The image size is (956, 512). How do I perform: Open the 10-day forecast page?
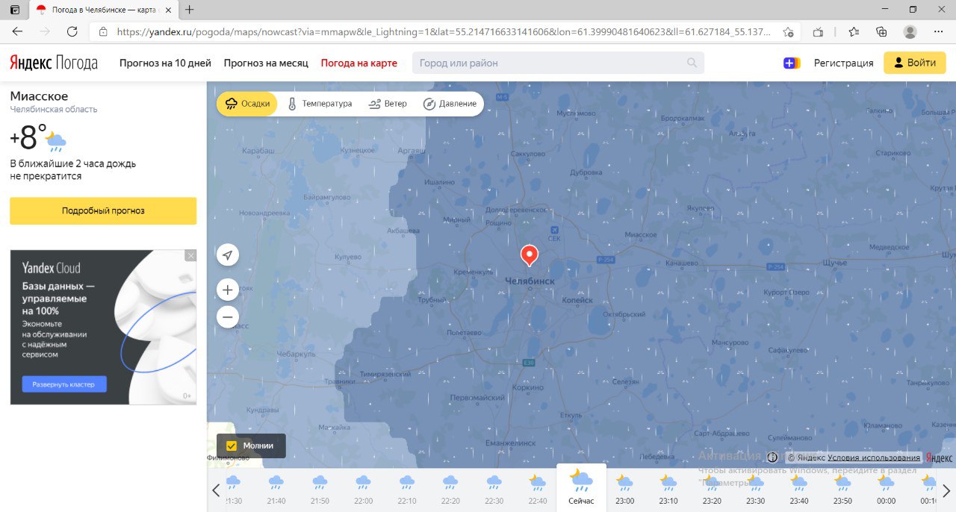pos(165,63)
